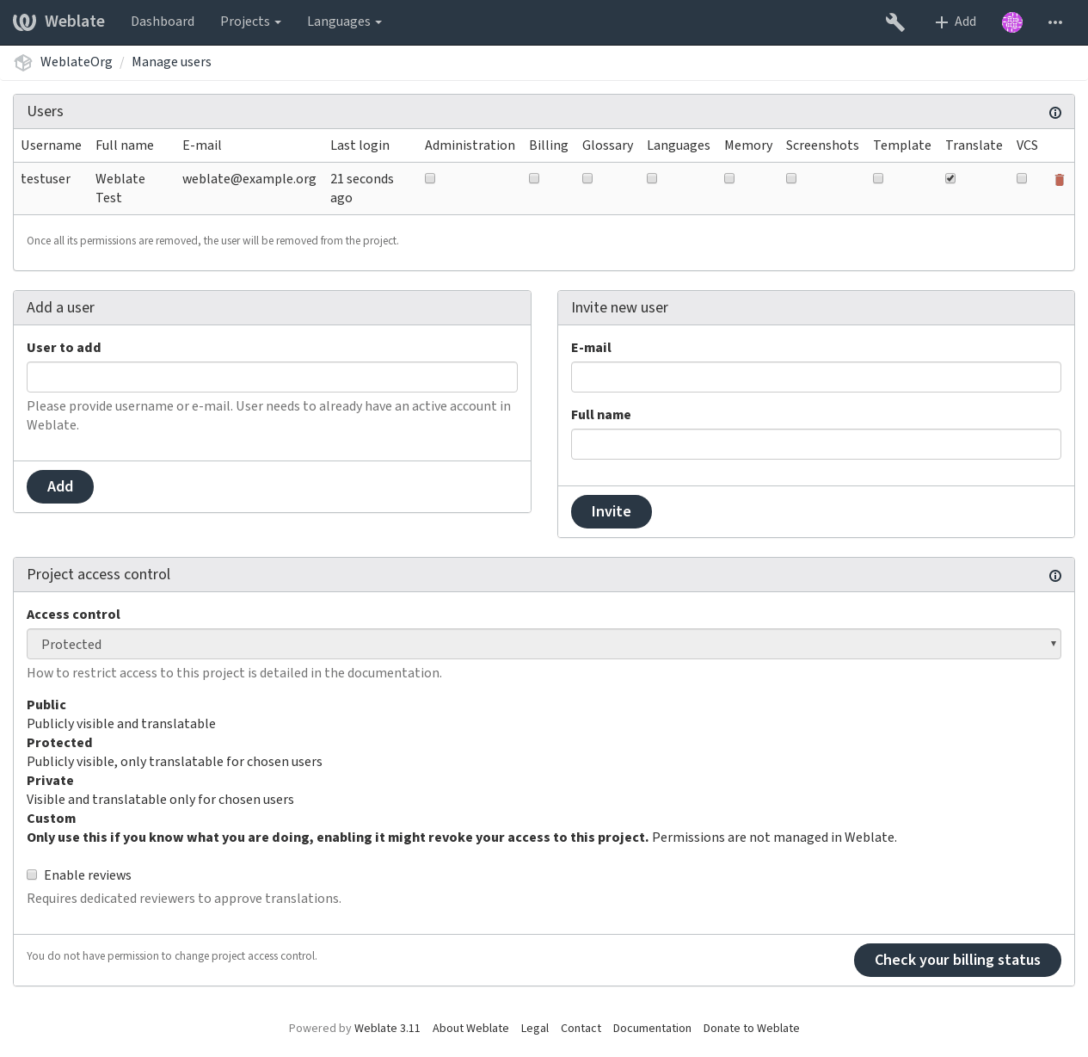Open the user avatar menu
Viewport: 1088px width, 1057px height.
click(x=1012, y=22)
